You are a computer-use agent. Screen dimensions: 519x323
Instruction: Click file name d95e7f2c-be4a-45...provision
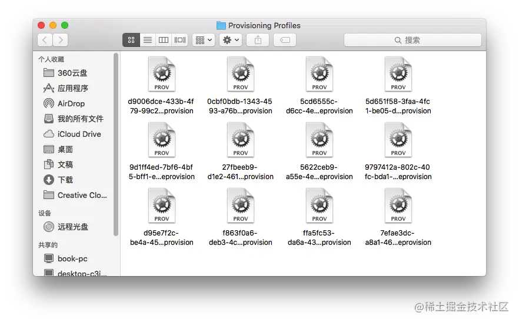(161, 238)
